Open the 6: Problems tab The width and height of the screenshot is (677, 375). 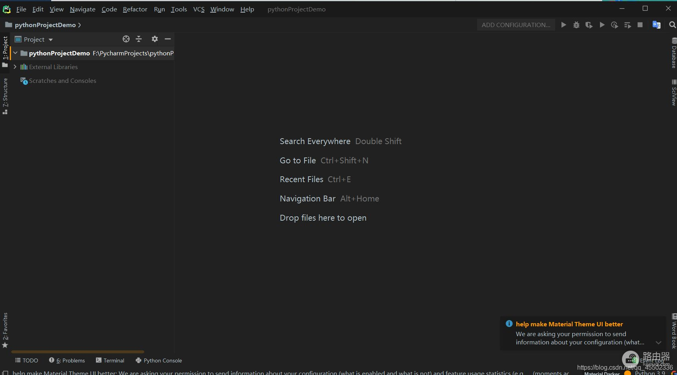pos(67,360)
